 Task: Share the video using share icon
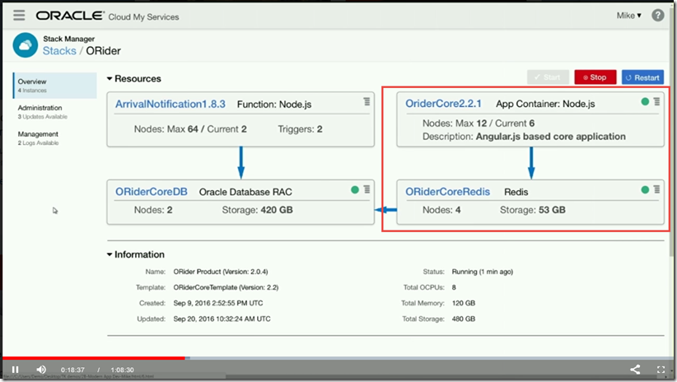[635, 370]
